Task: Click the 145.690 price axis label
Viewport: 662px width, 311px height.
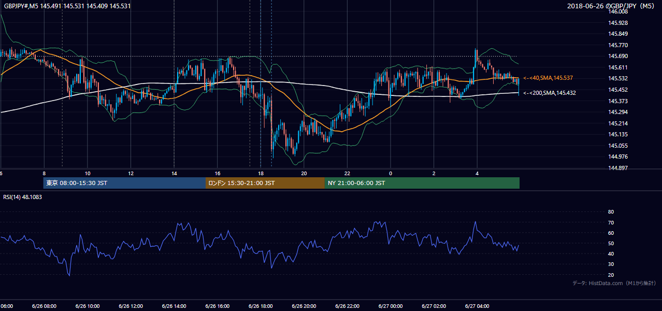Action: (x=618, y=56)
